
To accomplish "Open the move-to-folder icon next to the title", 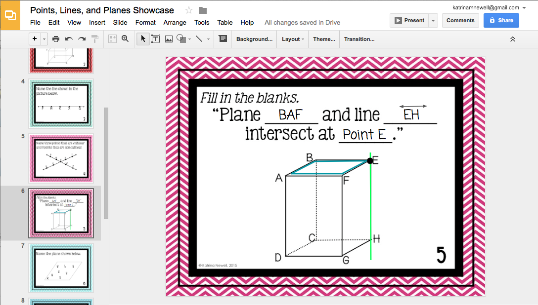I will (203, 11).
